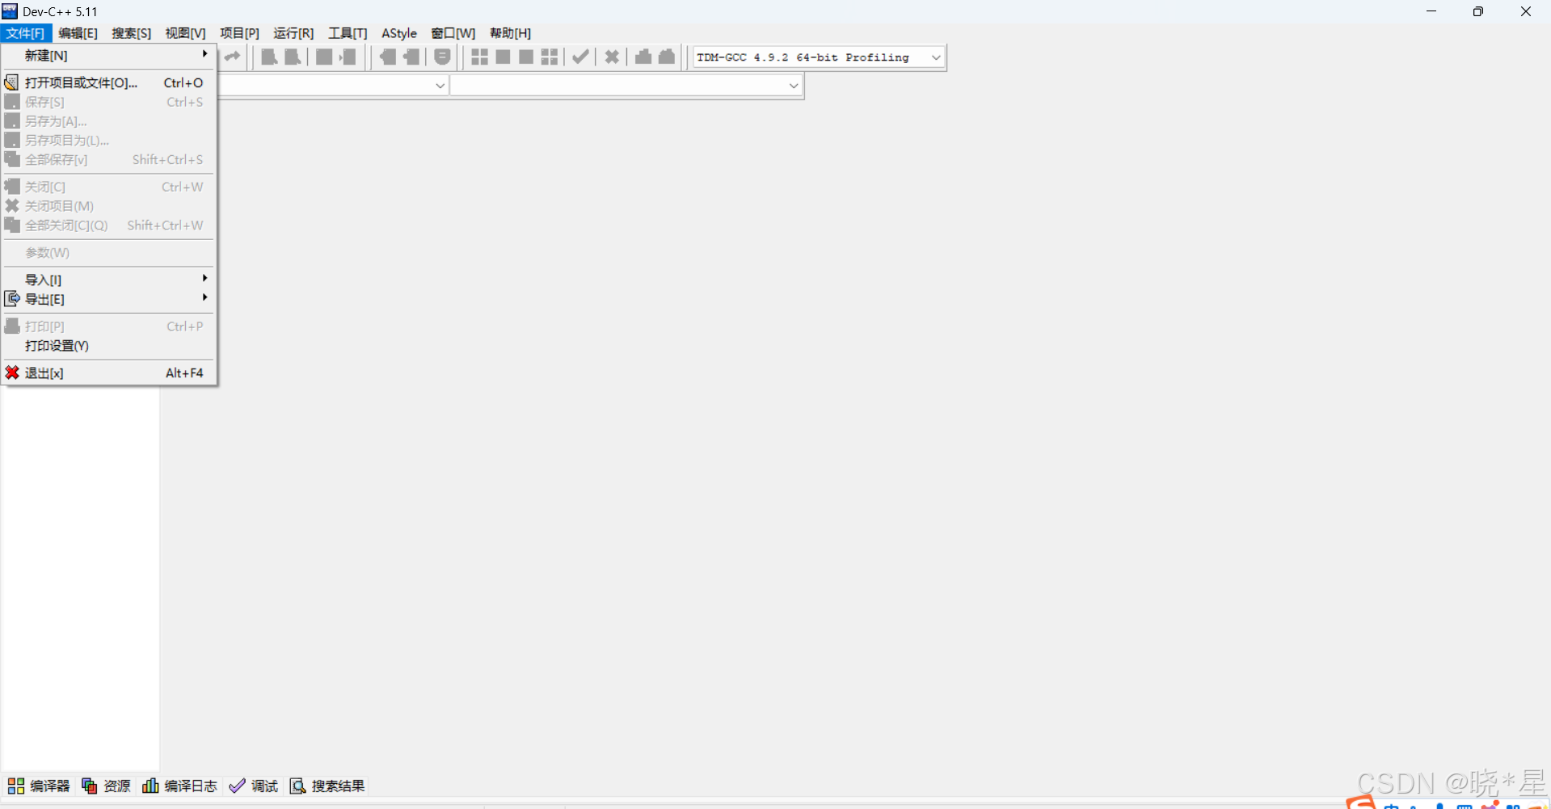
Task: Open Profile Analysis chart toolbar icon
Action: (643, 57)
